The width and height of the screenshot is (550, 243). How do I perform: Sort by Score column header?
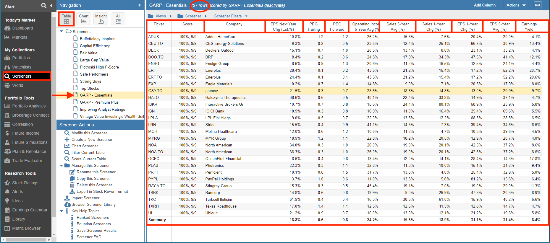[x=187, y=26]
